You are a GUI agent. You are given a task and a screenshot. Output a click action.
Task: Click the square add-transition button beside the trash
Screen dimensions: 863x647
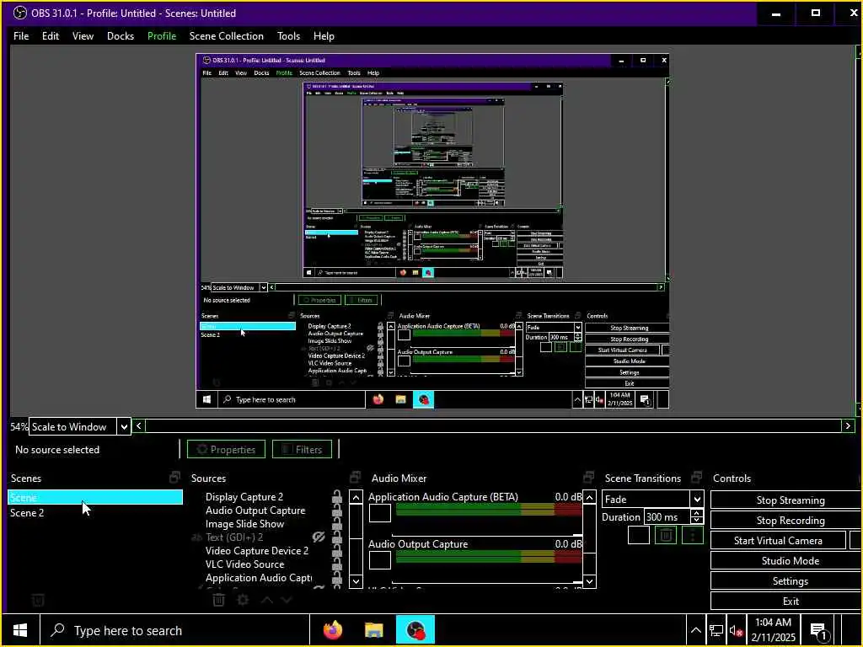[639, 535]
